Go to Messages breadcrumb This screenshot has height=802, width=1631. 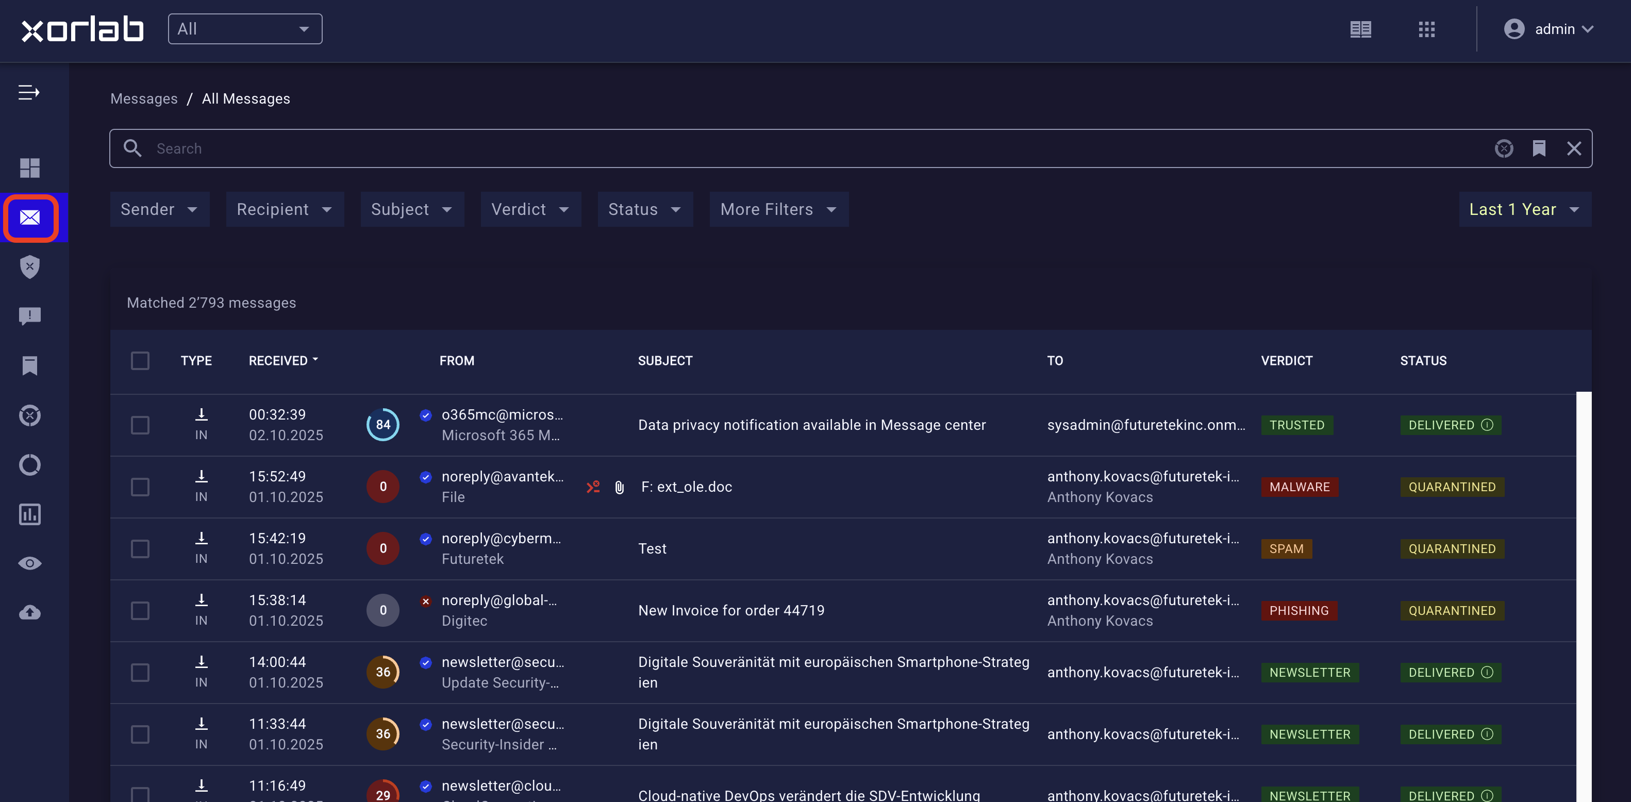tap(144, 99)
